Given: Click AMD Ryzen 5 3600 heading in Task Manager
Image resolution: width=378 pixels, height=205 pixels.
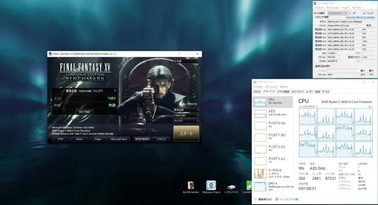Looking at the screenshot, I should coord(347,102).
